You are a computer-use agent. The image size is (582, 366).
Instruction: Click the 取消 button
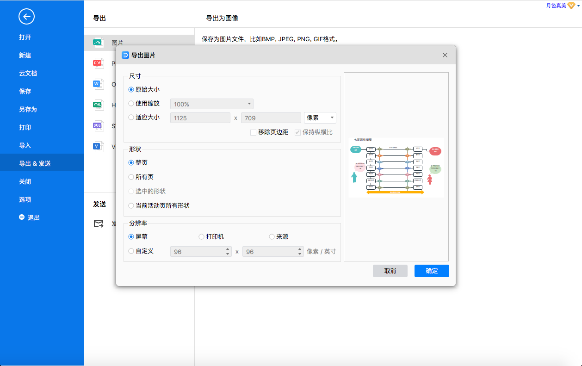[390, 271]
